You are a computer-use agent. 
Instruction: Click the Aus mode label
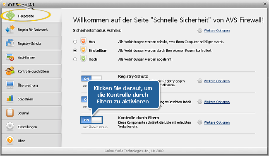(x=92, y=42)
